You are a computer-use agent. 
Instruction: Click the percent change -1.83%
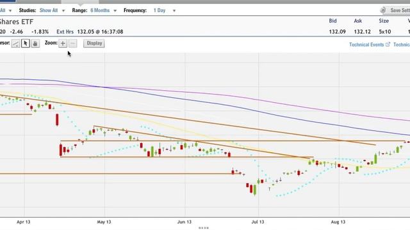pos(40,32)
